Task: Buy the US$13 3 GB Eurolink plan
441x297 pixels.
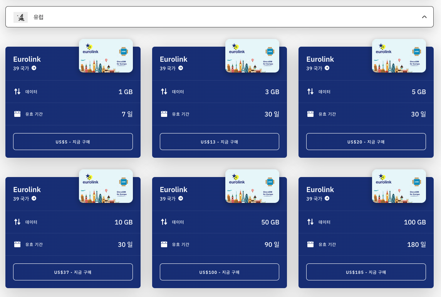Action: (220, 142)
